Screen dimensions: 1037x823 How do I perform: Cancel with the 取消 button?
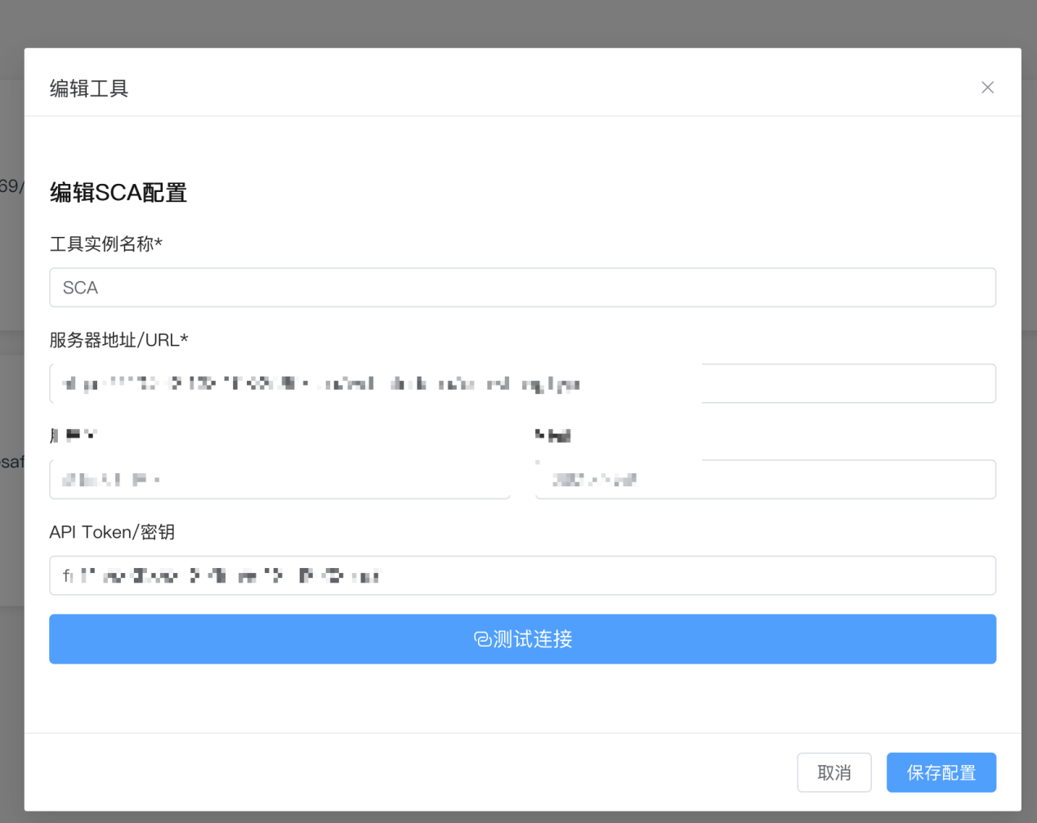pyautogui.click(x=834, y=772)
